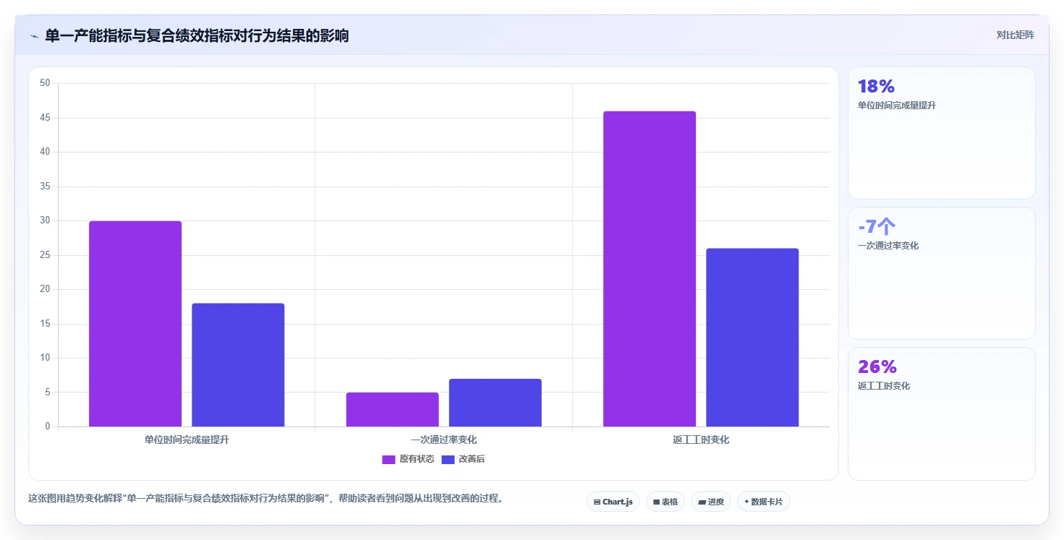Click the 对比矩阵 label in header

pyautogui.click(x=1015, y=35)
